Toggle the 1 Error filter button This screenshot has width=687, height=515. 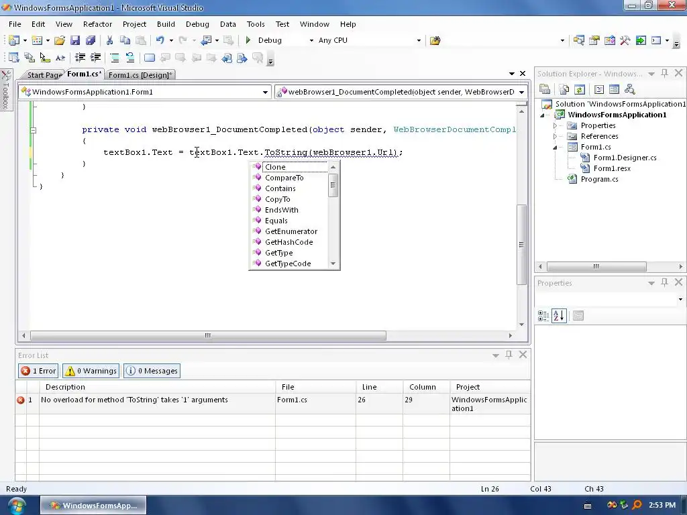(38, 371)
